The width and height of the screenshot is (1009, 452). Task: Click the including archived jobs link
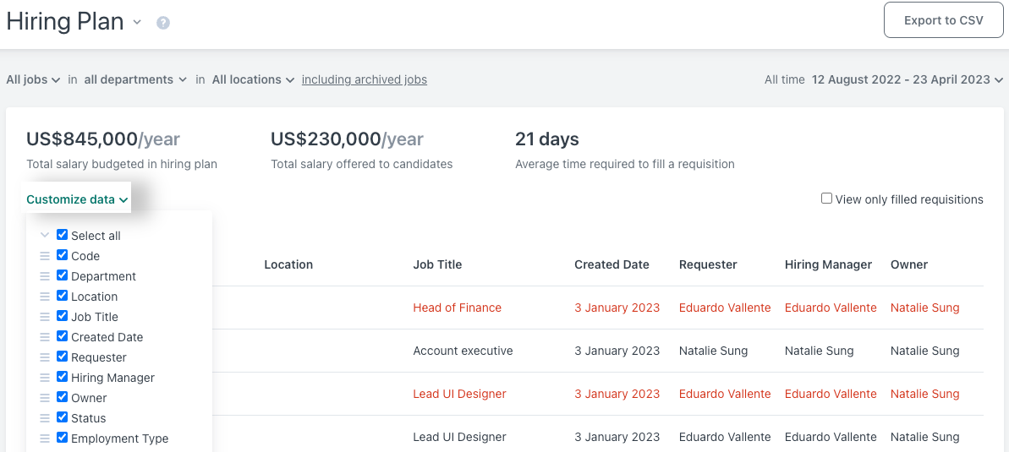coord(364,79)
